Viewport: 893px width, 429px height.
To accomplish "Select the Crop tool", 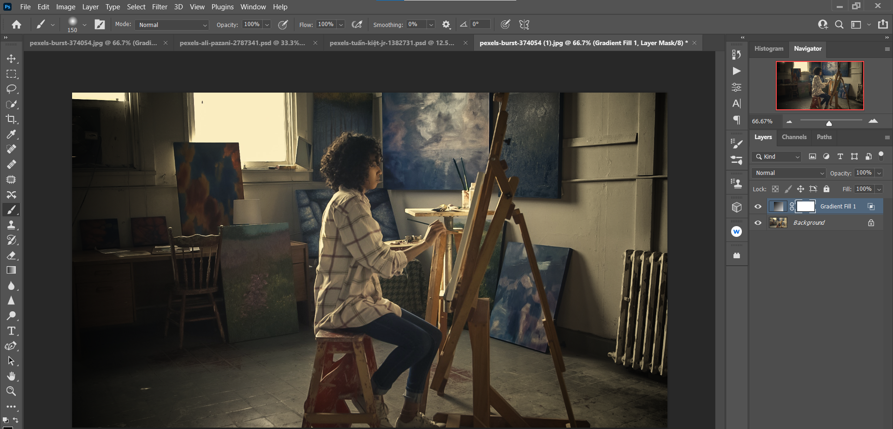I will pyautogui.click(x=11, y=119).
